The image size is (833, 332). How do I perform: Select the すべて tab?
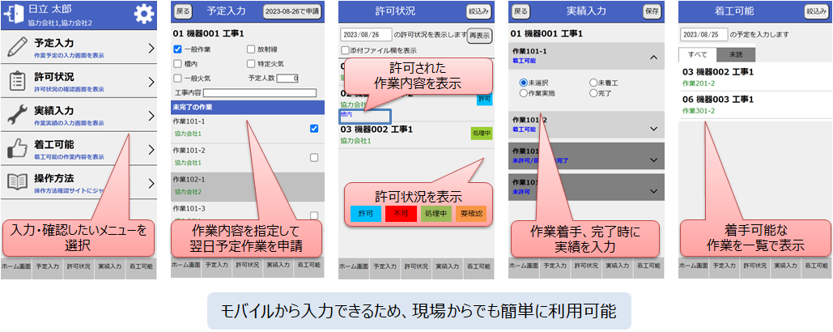point(698,55)
